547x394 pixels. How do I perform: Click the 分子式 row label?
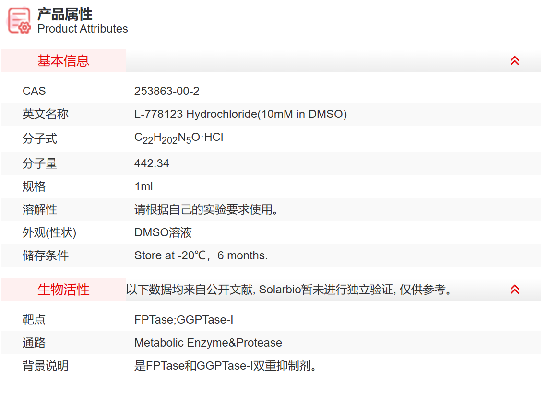pyautogui.click(x=40, y=139)
